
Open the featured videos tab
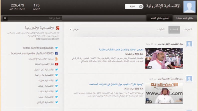click(185, 18)
